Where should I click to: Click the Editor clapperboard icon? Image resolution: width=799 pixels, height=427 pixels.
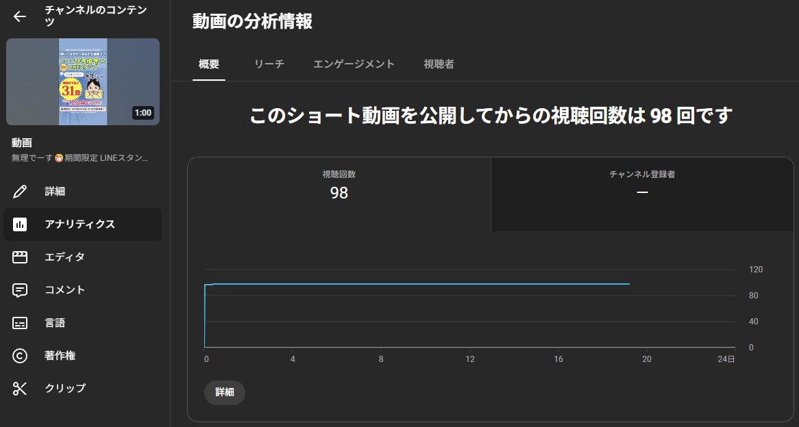pyautogui.click(x=20, y=257)
